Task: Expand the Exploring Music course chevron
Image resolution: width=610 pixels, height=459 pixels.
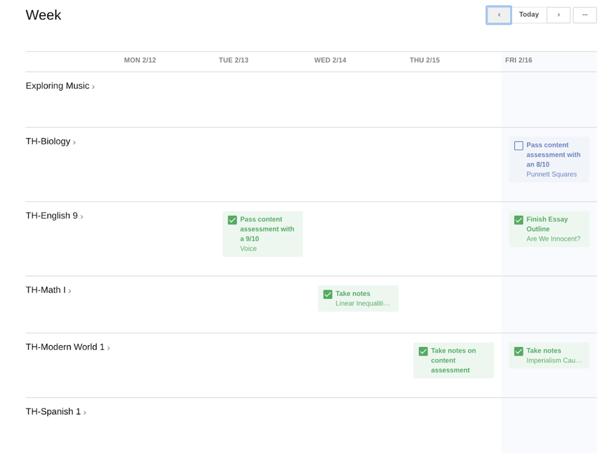Action: [93, 87]
